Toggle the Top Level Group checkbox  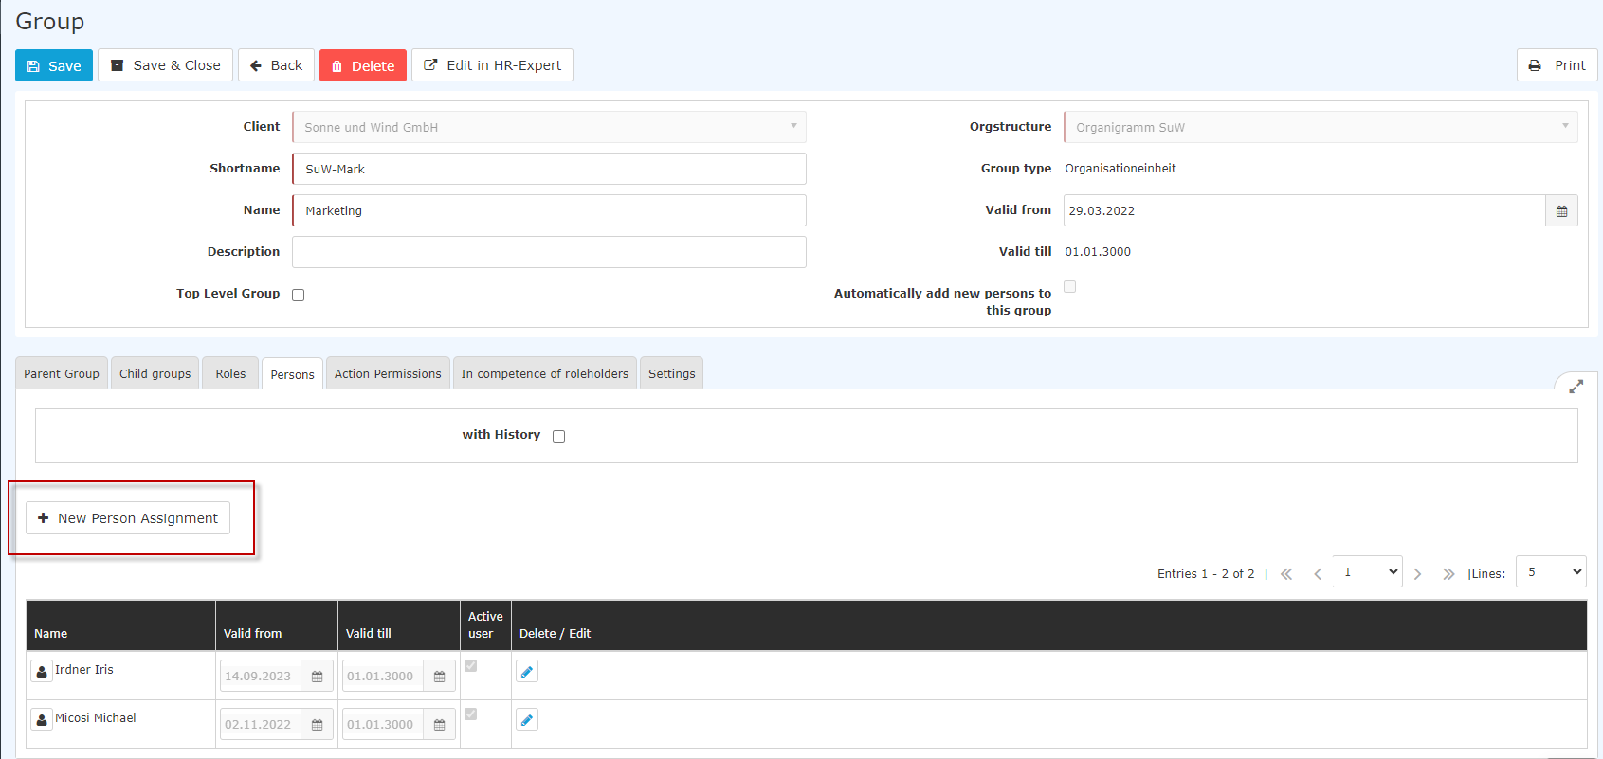(x=299, y=295)
